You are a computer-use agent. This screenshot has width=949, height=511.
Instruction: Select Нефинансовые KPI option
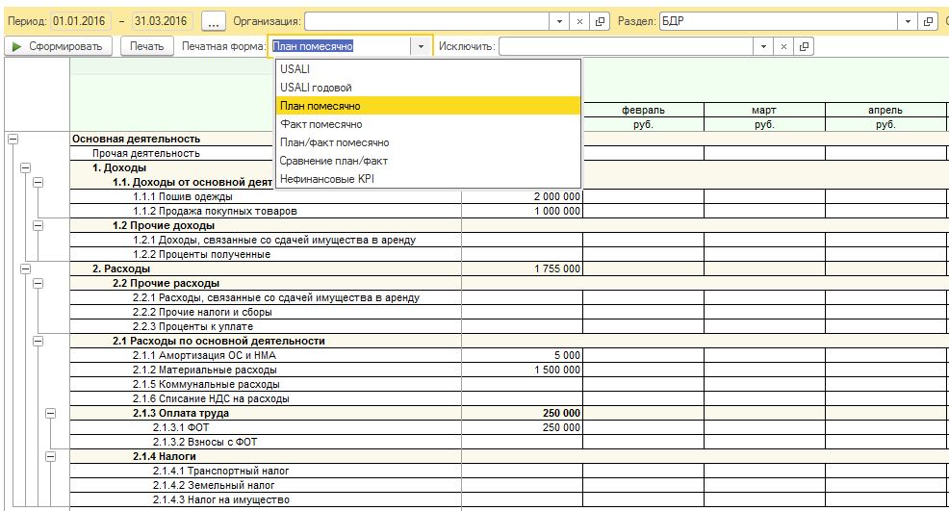[428, 179]
